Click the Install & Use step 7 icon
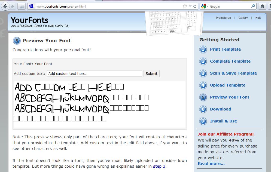This screenshot has width=271, height=172. tap(203, 121)
